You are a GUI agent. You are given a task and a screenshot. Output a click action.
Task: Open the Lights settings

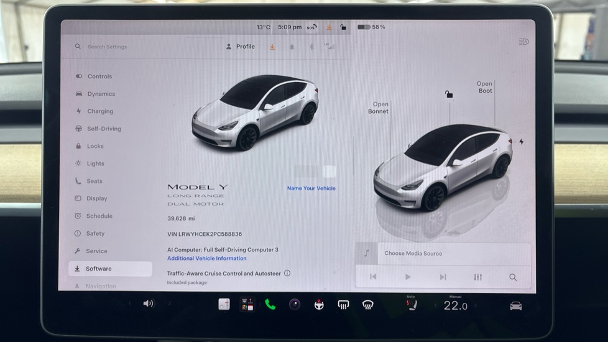click(x=90, y=164)
